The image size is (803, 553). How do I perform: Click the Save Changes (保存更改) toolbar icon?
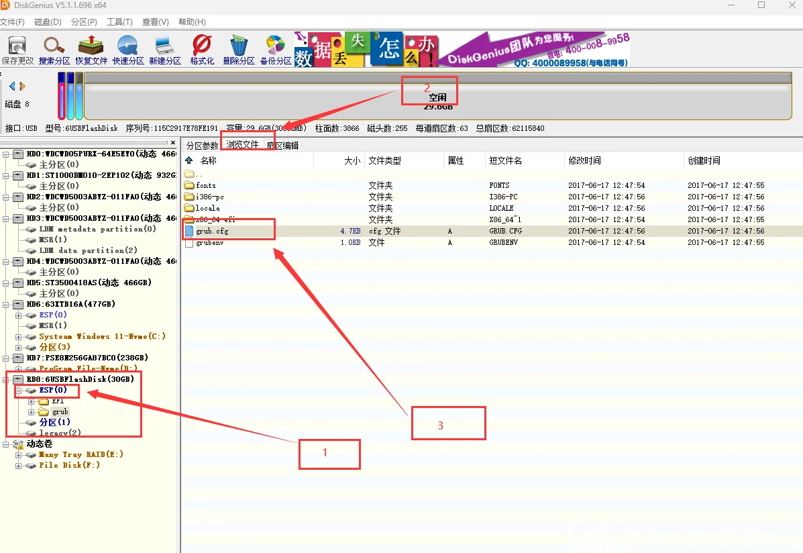tap(17, 50)
